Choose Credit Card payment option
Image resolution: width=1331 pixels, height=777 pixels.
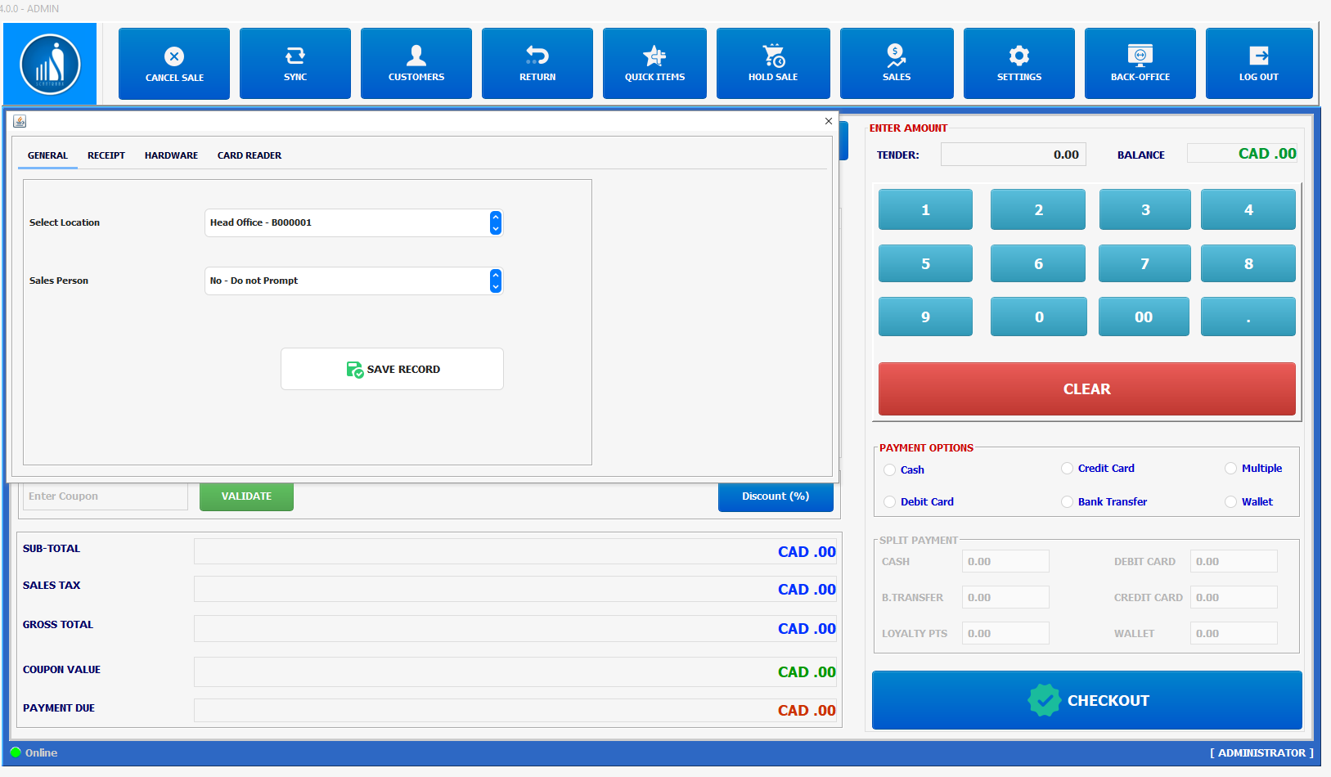[x=1068, y=469]
